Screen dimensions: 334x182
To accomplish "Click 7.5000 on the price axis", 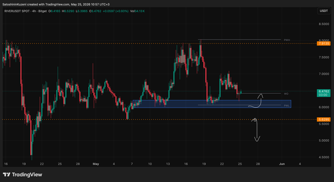I will (x=324, y=57).
